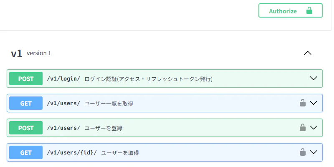This screenshot has width=334, height=167.
Task: Click the ユーザーを登録 description text
Action: coord(103,128)
